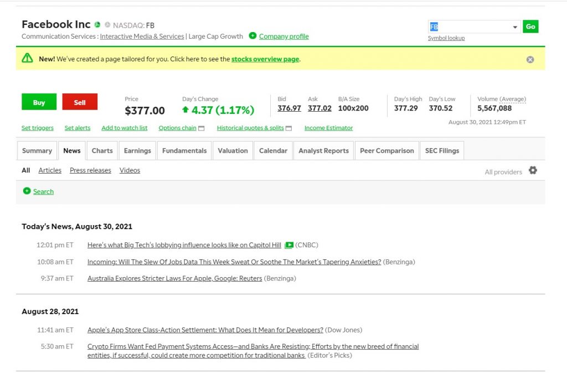The image size is (567, 375).
Task: Click the $377.00 price value
Action: point(145,111)
